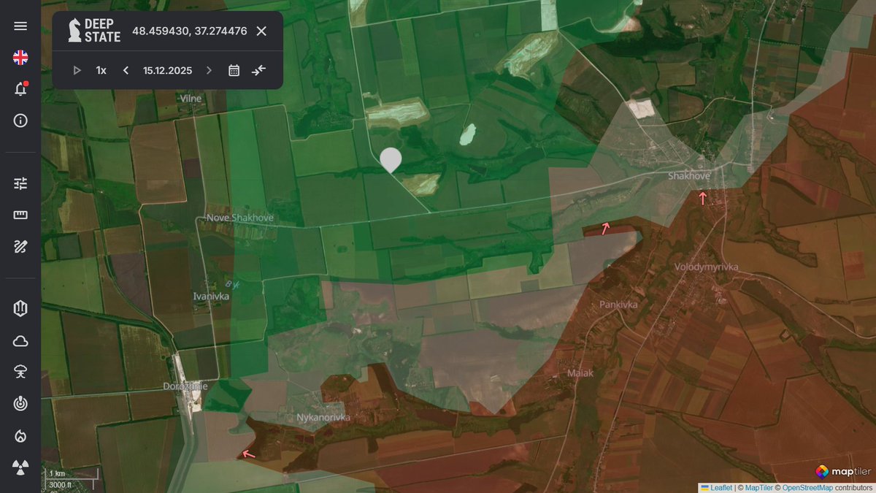Click the Vilne label
Screen dimensions: 876x493
pos(189,97)
